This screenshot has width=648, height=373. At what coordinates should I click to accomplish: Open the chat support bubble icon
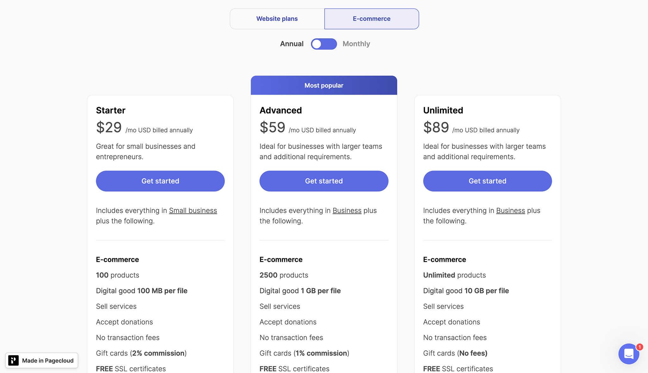pyautogui.click(x=629, y=354)
